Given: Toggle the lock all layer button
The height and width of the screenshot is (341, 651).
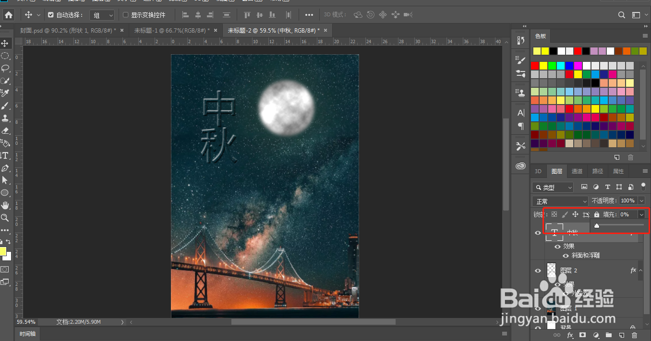Looking at the screenshot, I should click(x=597, y=214).
